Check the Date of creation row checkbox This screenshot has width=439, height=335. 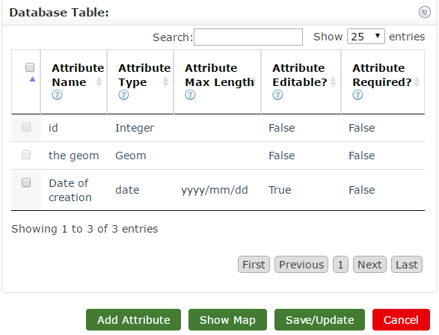point(26,182)
